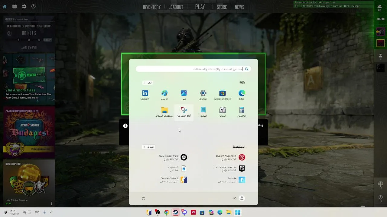Focus the Start menu search box

(x=193, y=69)
